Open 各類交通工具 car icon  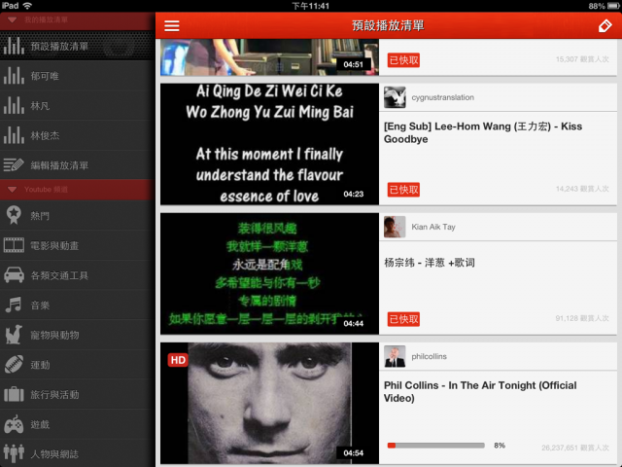coord(14,274)
